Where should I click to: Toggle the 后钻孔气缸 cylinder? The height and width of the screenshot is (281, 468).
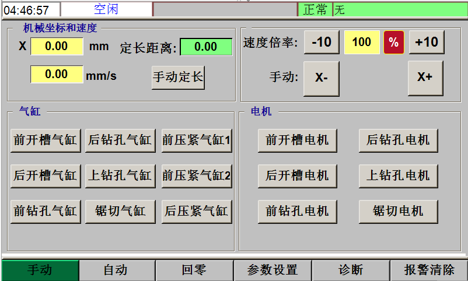pos(120,140)
